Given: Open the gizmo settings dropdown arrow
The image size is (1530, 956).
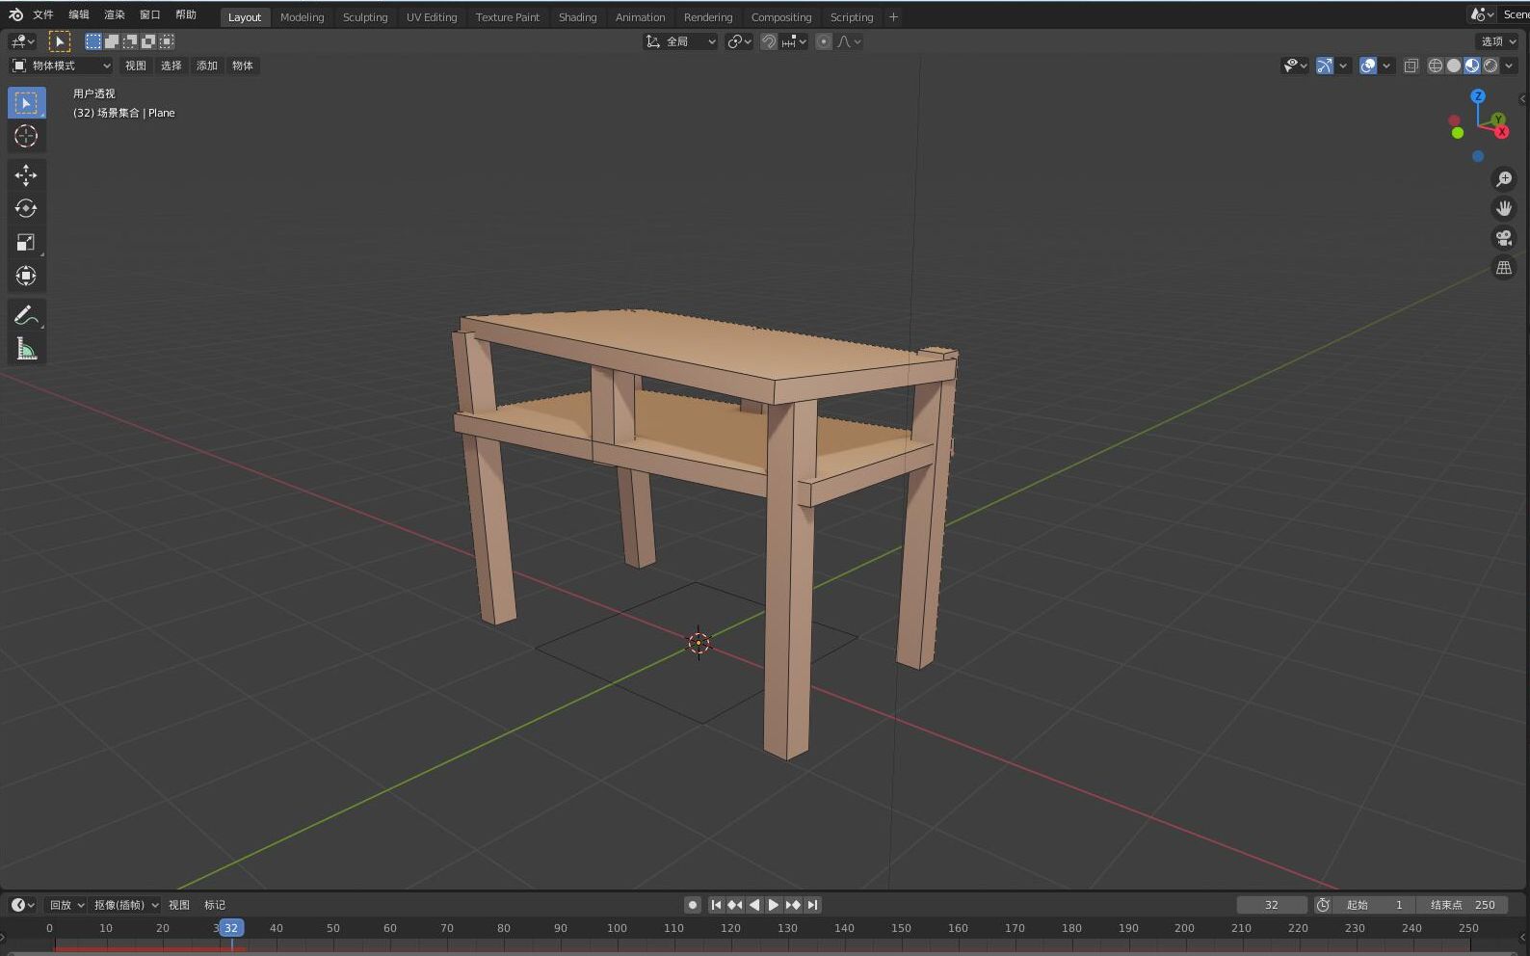Looking at the screenshot, I should (x=1343, y=66).
